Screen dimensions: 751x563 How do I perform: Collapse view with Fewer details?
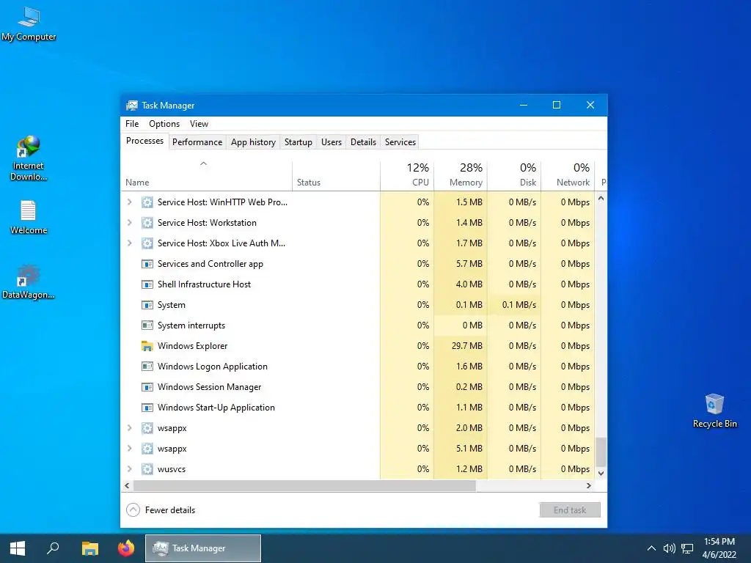coord(161,510)
